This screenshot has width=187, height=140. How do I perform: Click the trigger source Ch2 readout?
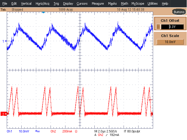tap(101, 135)
